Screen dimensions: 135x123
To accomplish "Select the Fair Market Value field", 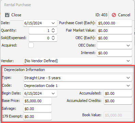I will tap(115, 31).
